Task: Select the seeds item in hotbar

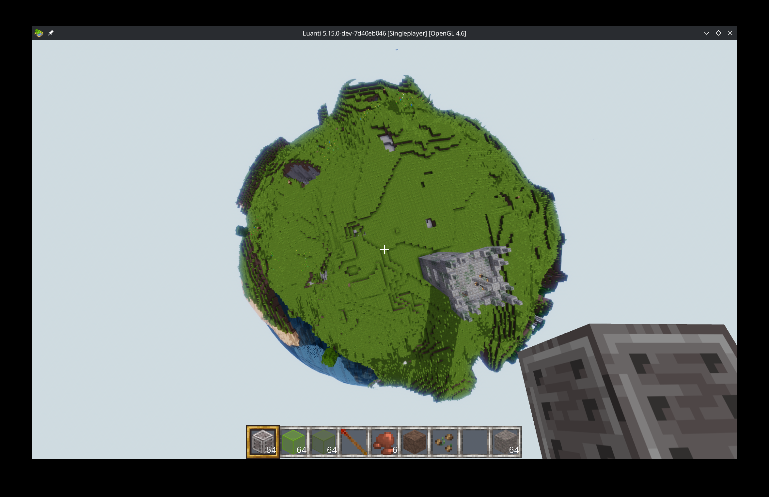Action: click(445, 442)
